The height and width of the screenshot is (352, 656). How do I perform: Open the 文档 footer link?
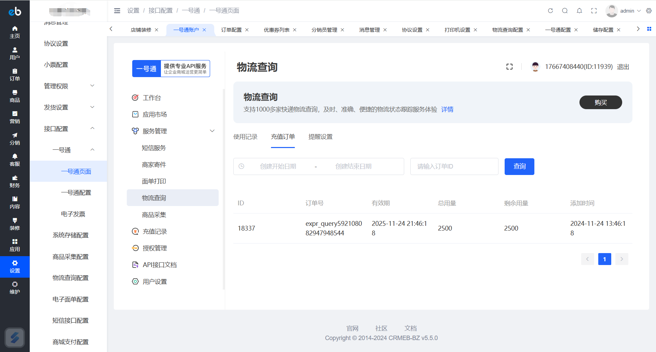(x=410, y=328)
